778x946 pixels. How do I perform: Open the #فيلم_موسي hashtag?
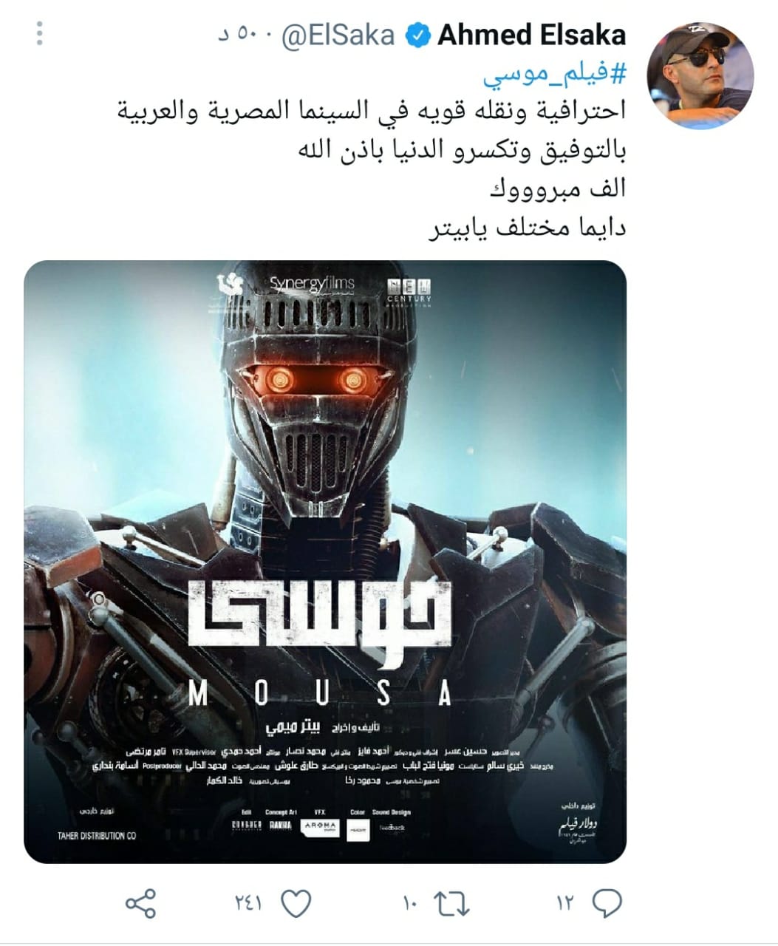pos(555,73)
